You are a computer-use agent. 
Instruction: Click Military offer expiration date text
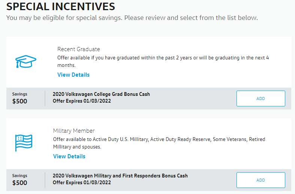[x=82, y=182]
